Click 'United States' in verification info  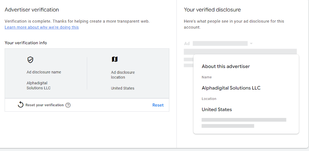123,88
